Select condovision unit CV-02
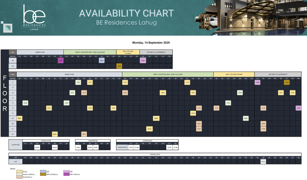307x180 pixels. click(x=137, y=147)
